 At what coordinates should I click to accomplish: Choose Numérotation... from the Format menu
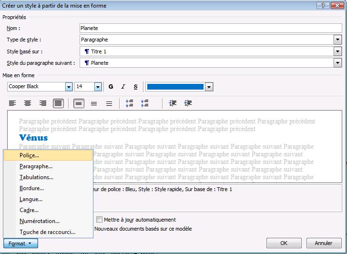pyautogui.click(x=48, y=221)
